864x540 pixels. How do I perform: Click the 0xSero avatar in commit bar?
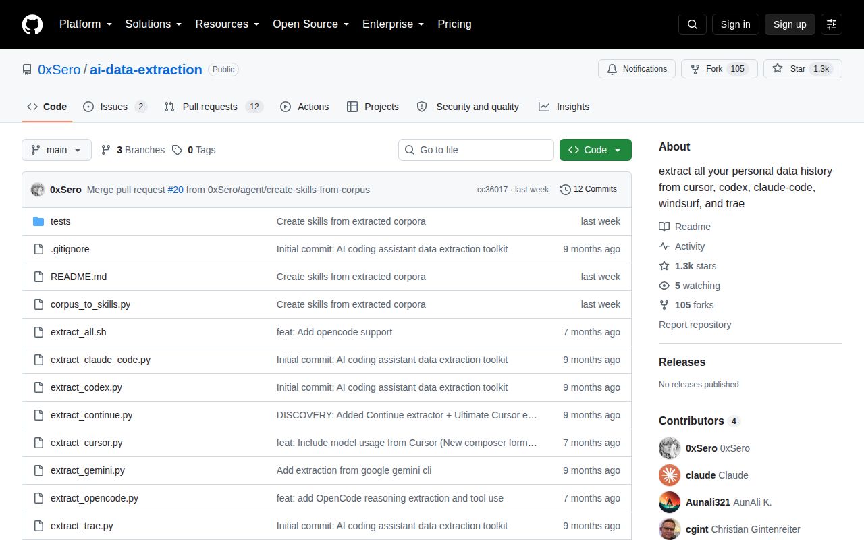[x=38, y=190]
